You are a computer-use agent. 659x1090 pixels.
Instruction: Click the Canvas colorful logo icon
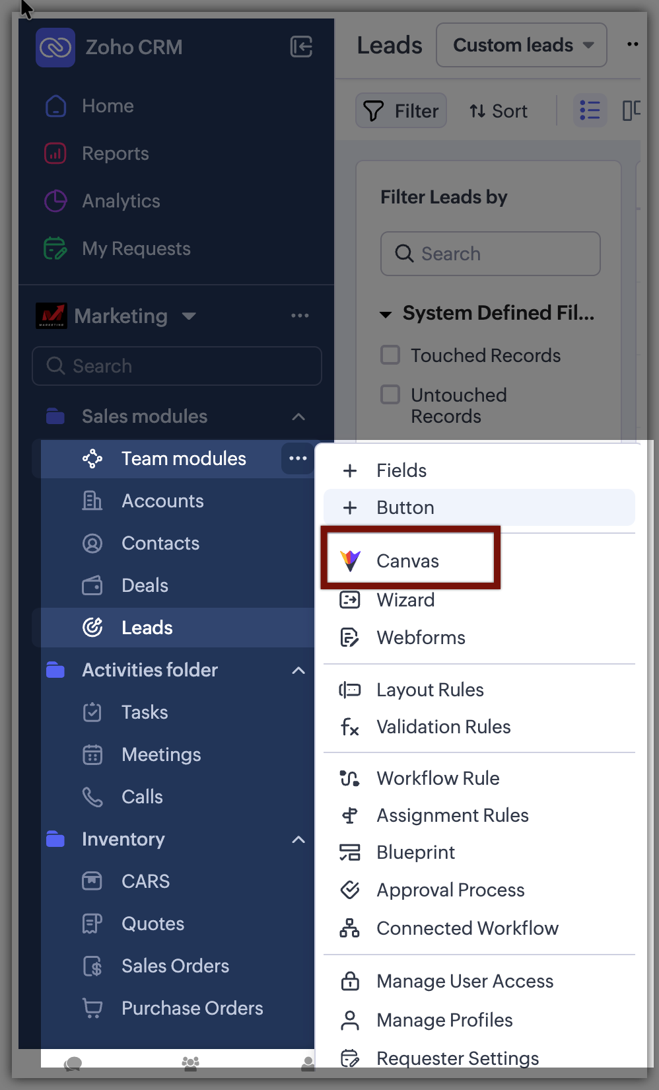click(350, 561)
